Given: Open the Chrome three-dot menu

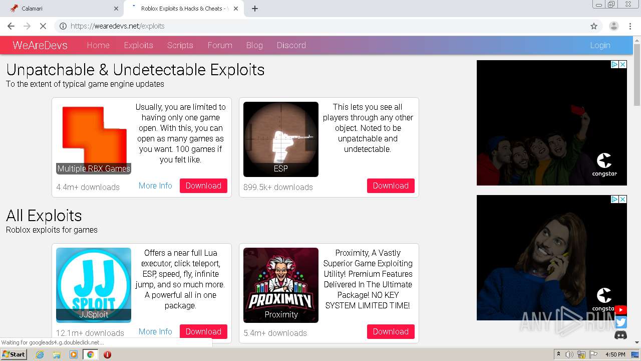Looking at the screenshot, I should coord(630,26).
